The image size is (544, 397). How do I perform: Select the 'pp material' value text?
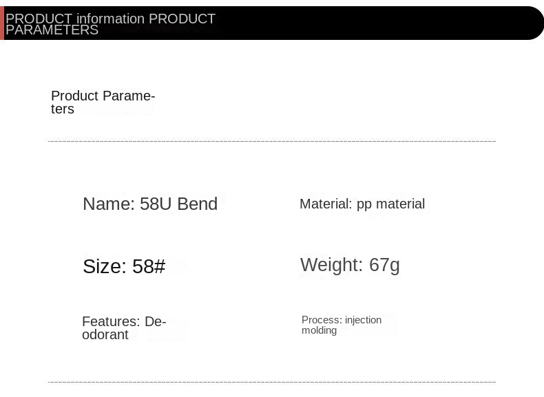(390, 204)
